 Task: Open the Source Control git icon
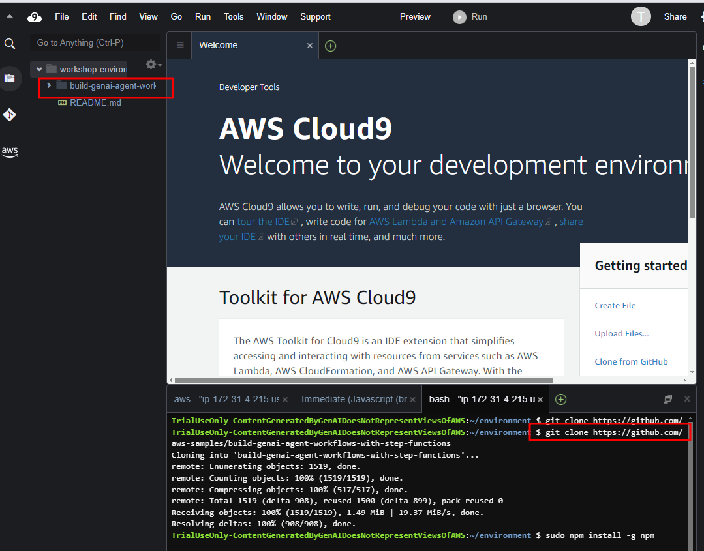click(9, 115)
